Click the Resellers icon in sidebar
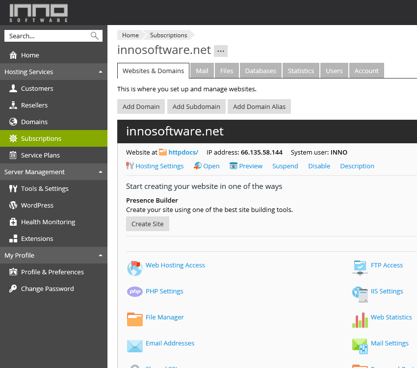 coord(13,105)
